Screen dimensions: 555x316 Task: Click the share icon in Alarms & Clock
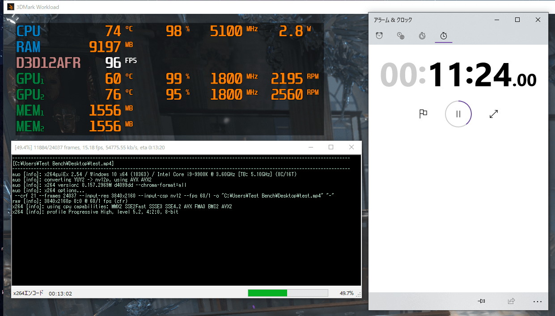[511, 301]
